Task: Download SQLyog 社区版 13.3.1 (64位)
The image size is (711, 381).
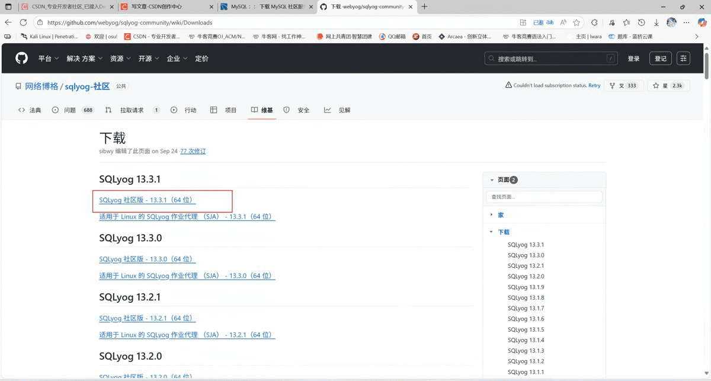Action: coord(148,200)
